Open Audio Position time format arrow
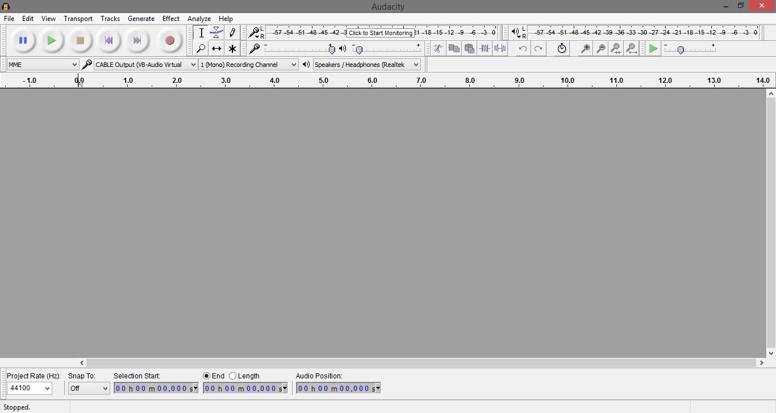The image size is (776, 413). 378,389
